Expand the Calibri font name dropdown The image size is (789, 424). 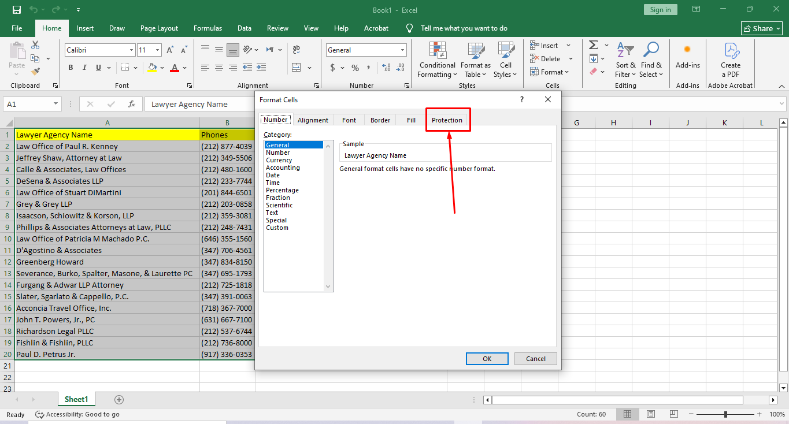pos(131,50)
